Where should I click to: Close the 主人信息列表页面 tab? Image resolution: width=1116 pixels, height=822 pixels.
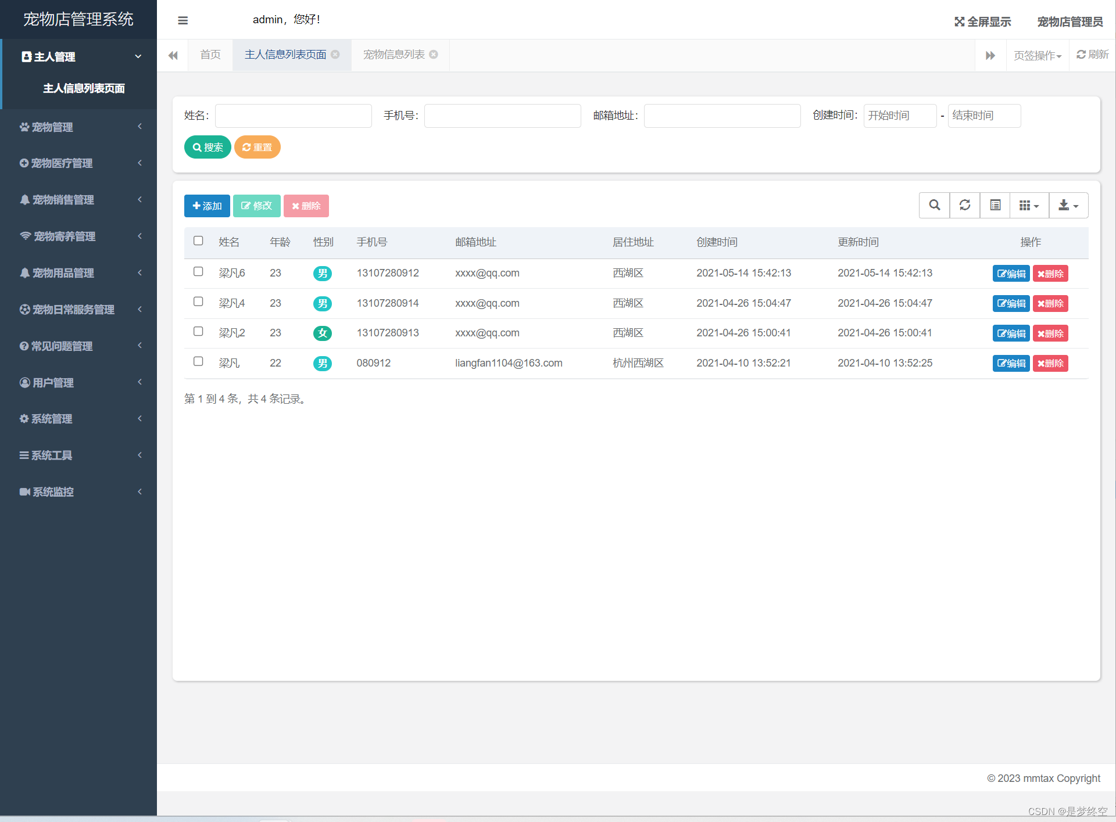tap(335, 55)
